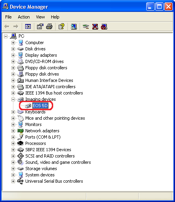Click the Disable device toolbar icon
Screen dimensions: 175x202
coord(104,27)
